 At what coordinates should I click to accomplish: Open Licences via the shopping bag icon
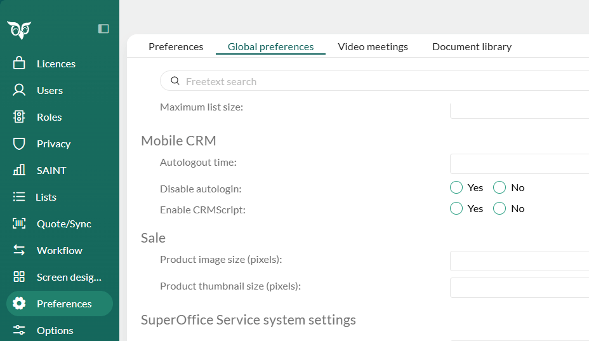point(19,63)
